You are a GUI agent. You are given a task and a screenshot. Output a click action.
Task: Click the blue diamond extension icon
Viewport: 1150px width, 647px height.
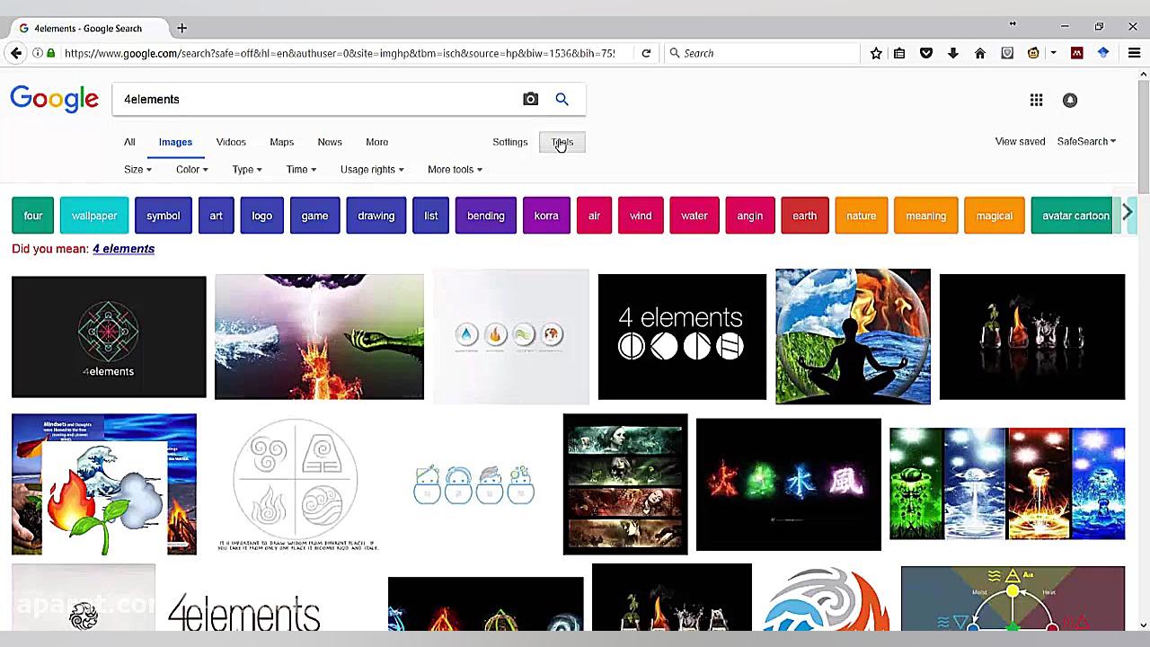[1103, 53]
